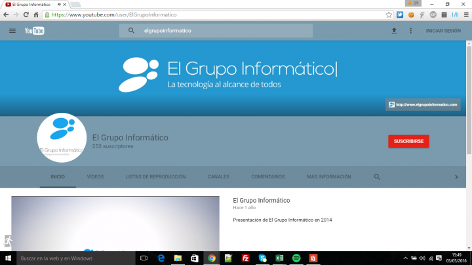Viewport: 472px width, 265px height.
Task: Go to the YouTube home logo
Action: (x=34, y=31)
